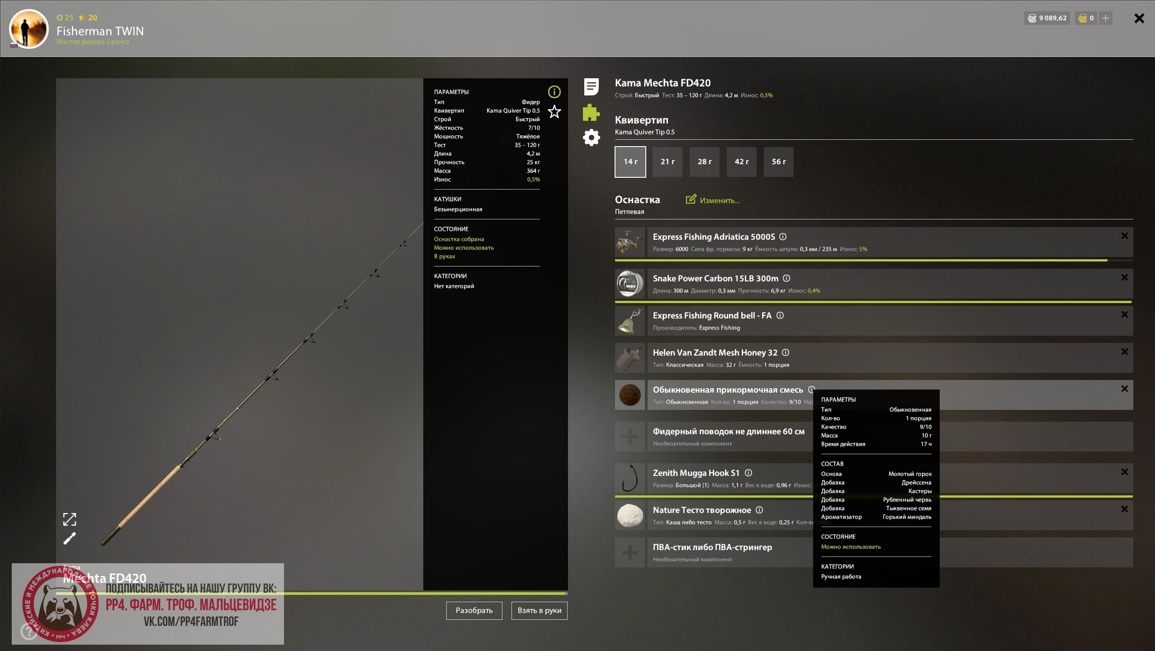Remove the Snake Power Carbon 15LB 300m line
This screenshot has height=651, width=1155.
click(x=1124, y=277)
